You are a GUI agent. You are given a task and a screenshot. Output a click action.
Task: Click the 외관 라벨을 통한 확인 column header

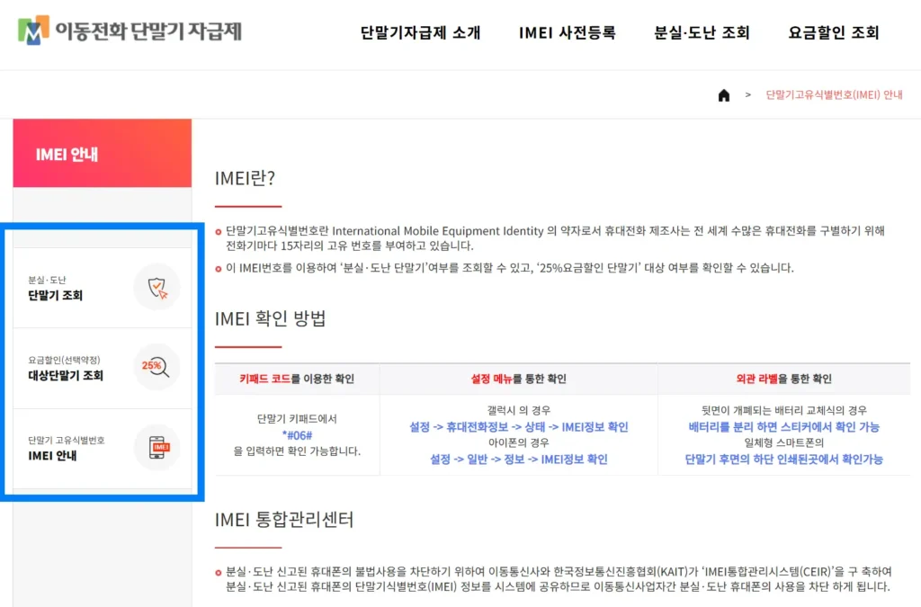click(783, 379)
